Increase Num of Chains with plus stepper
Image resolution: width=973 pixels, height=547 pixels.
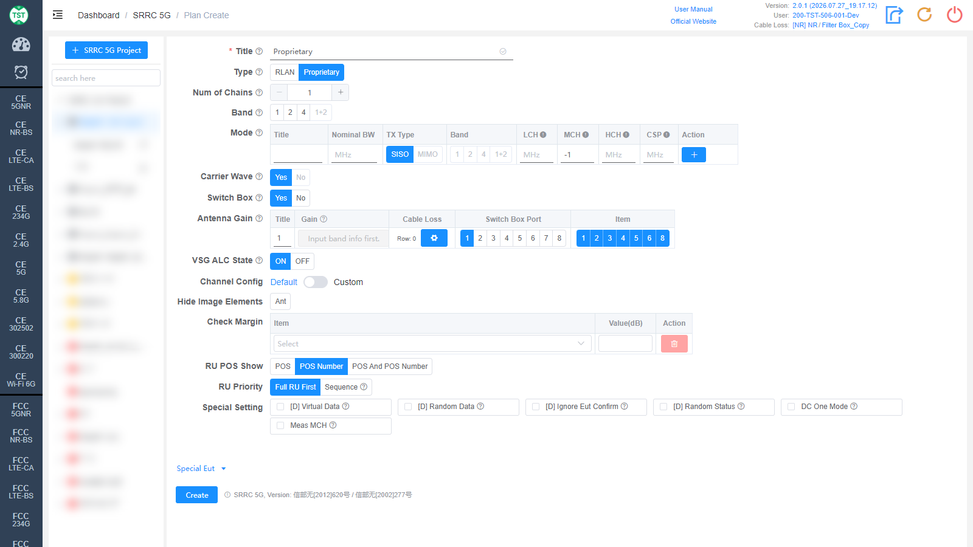point(341,92)
